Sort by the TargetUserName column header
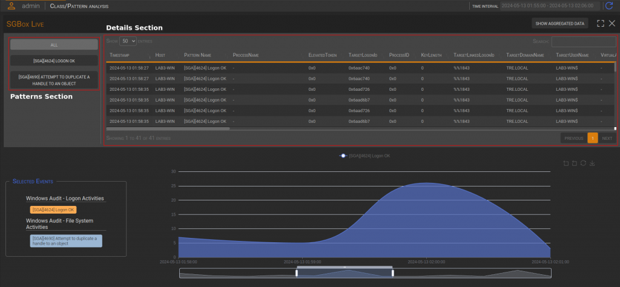Image resolution: width=620 pixels, height=287 pixels. pyautogui.click(x=572, y=55)
